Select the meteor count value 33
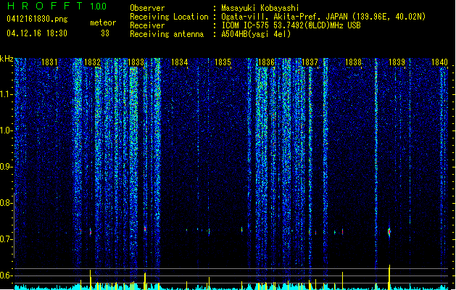Image resolution: width=456 pixels, height=290 pixels. [x=105, y=33]
